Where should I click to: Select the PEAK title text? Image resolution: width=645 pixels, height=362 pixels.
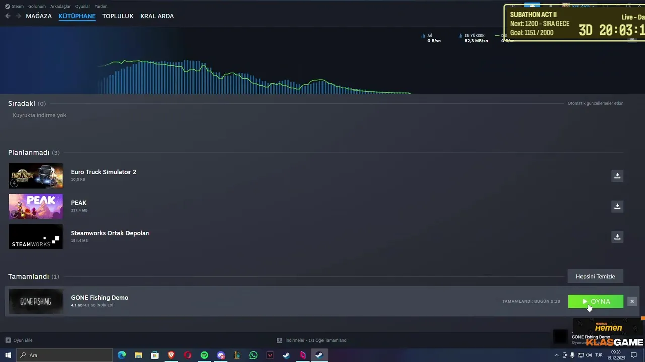coord(79,203)
